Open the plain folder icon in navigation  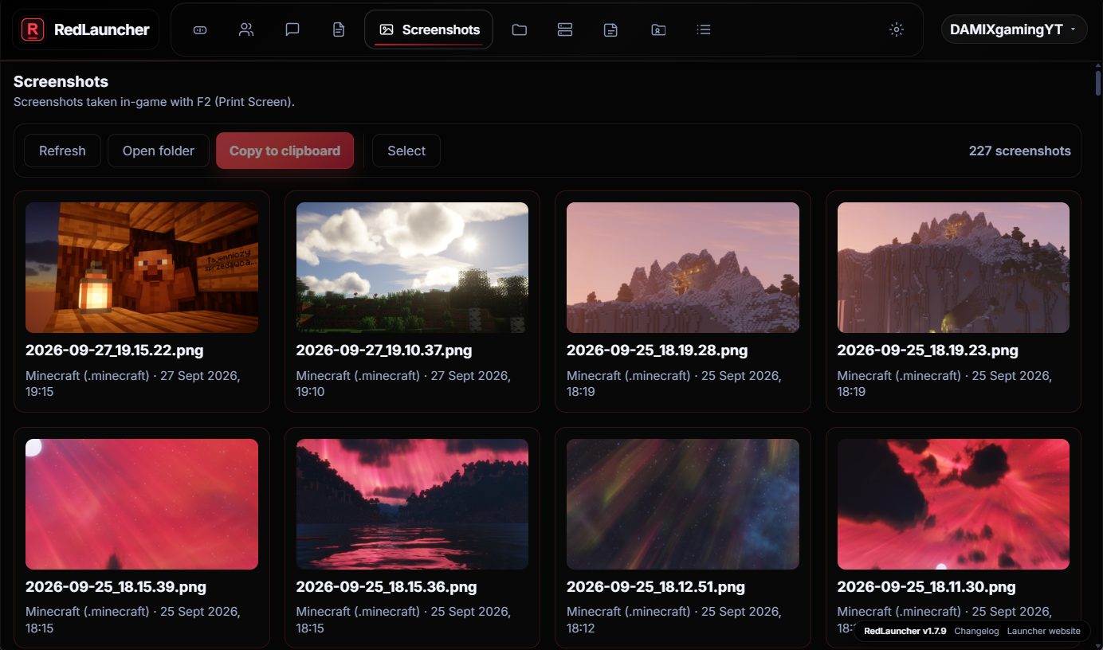[520, 29]
